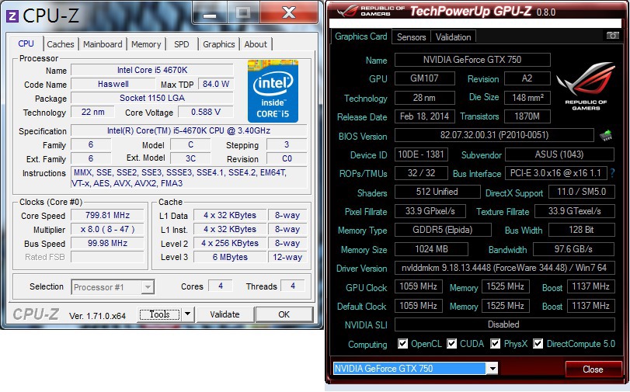The image size is (630, 392).
Task: Click the Core Voltage value 0.588 V
Action: 206,112
